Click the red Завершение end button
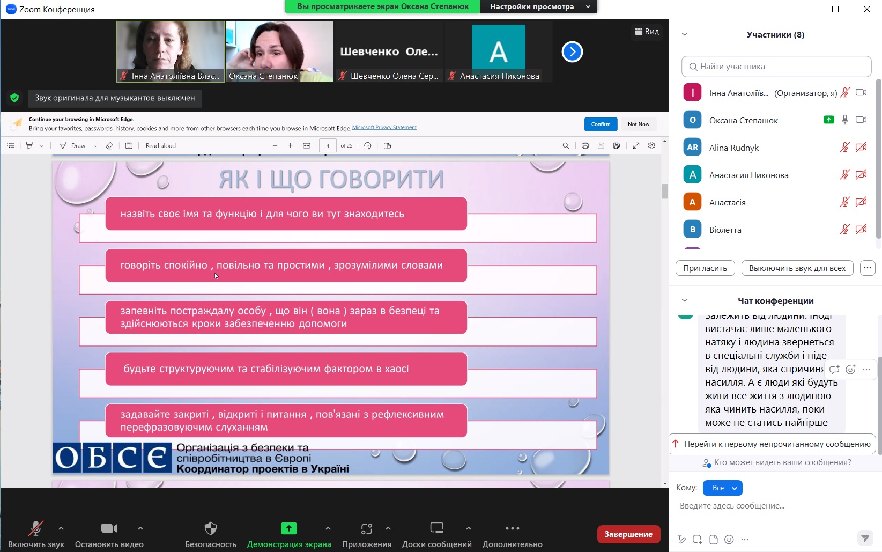This screenshot has width=882, height=552. [x=628, y=534]
